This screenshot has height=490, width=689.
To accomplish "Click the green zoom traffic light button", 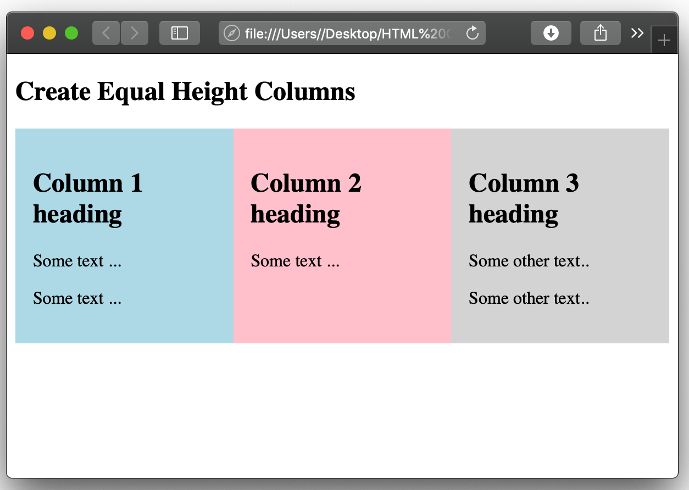I will tap(71, 32).
